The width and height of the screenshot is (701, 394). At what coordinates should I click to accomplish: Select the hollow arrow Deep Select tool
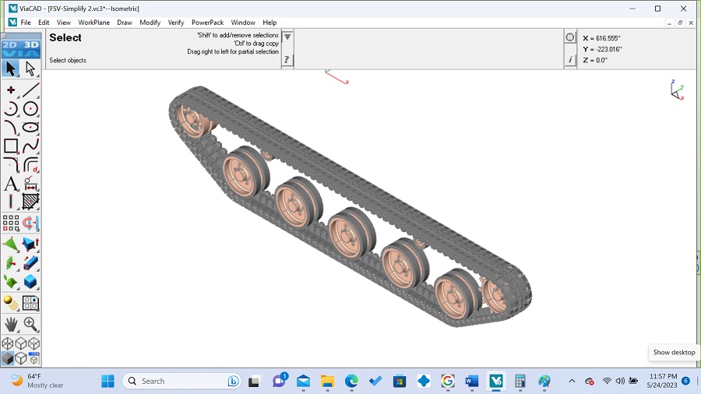[30, 69]
